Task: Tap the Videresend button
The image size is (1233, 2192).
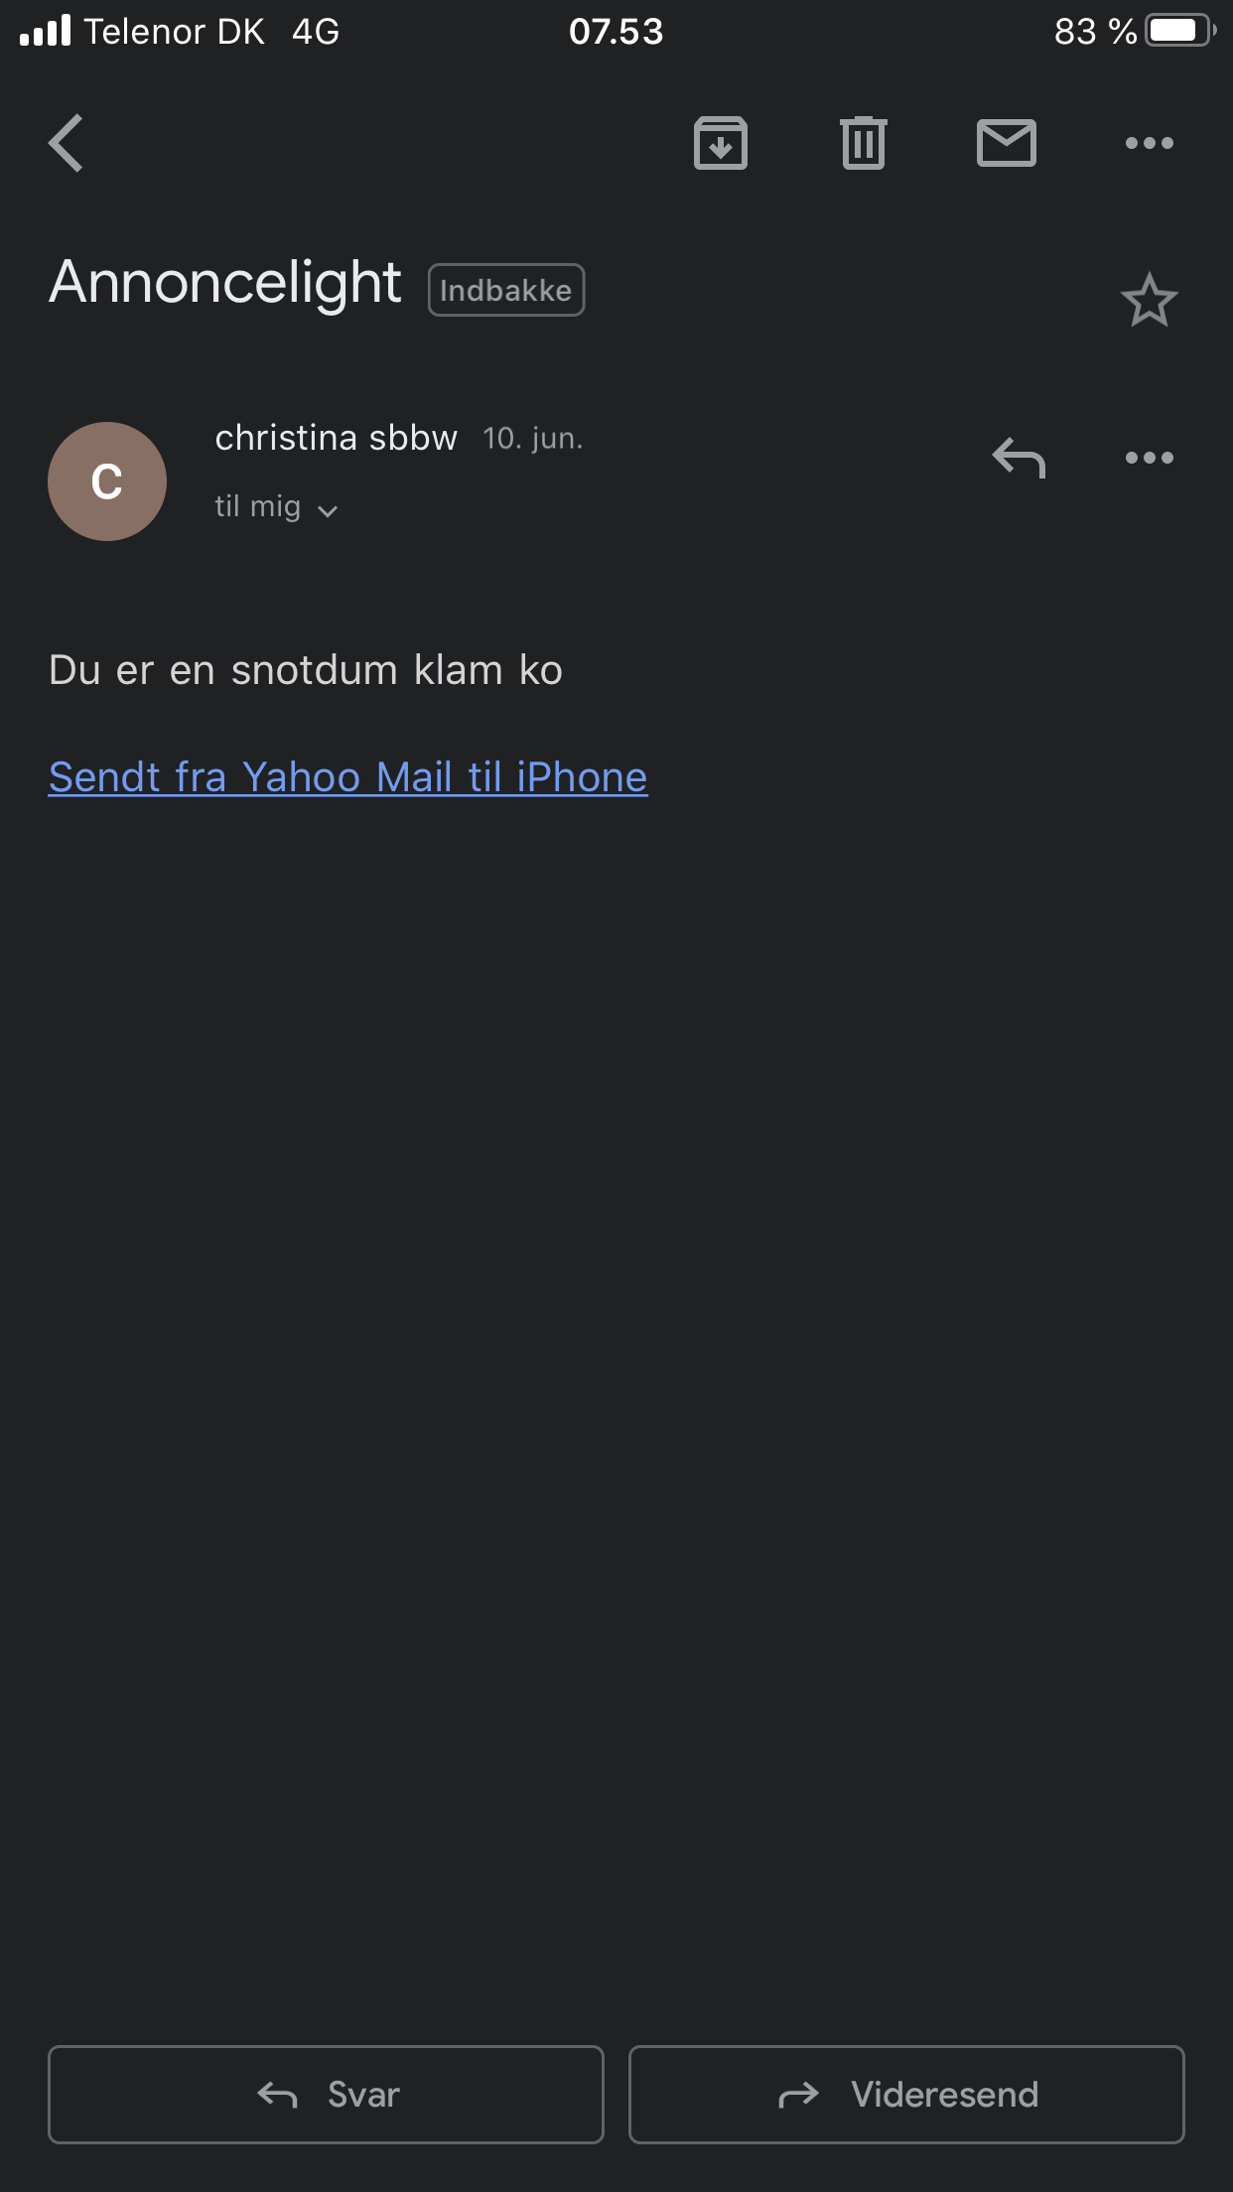Action: 906,2095
